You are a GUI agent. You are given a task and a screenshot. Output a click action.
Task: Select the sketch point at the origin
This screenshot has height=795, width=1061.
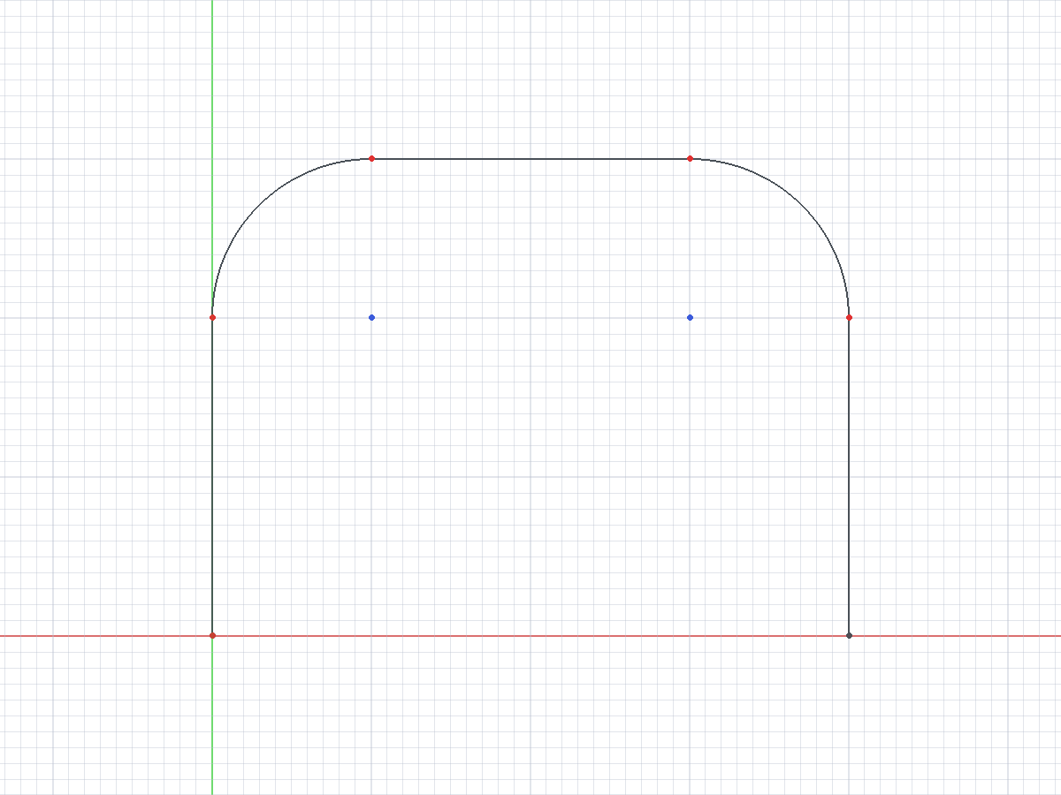[212, 635]
